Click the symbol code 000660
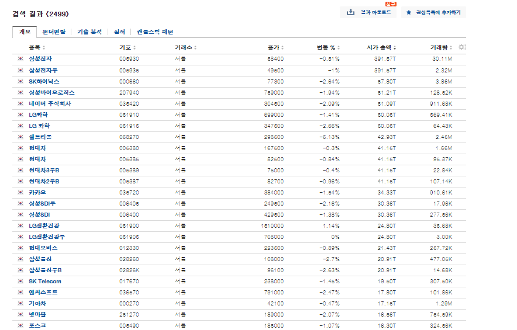Screen dimensions: 517x330 coord(129,81)
